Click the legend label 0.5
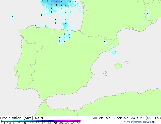161x124 pixels. pyautogui.click(x=9, y=123)
